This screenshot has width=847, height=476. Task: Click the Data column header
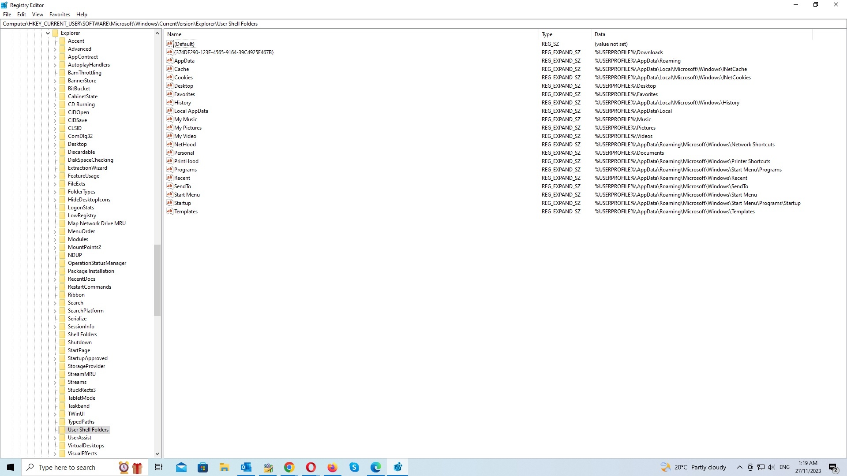[701, 34]
